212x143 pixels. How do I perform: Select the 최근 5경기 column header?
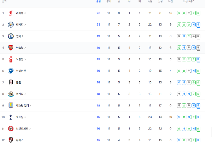189,1
